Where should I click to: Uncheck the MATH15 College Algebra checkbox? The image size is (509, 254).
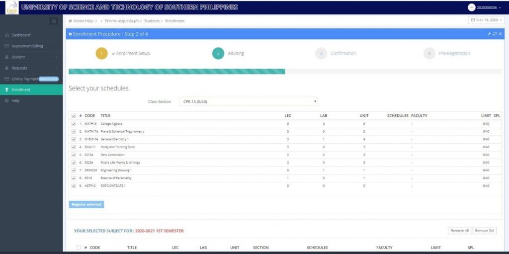74,124
